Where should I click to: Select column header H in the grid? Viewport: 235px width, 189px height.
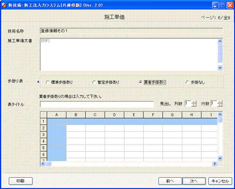(x=191, y=115)
